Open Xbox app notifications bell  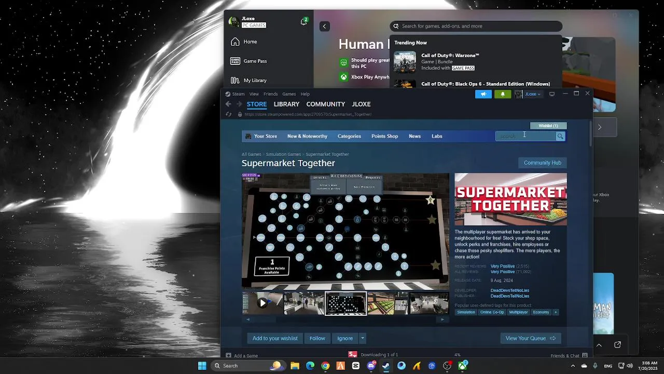tap(304, 22)
